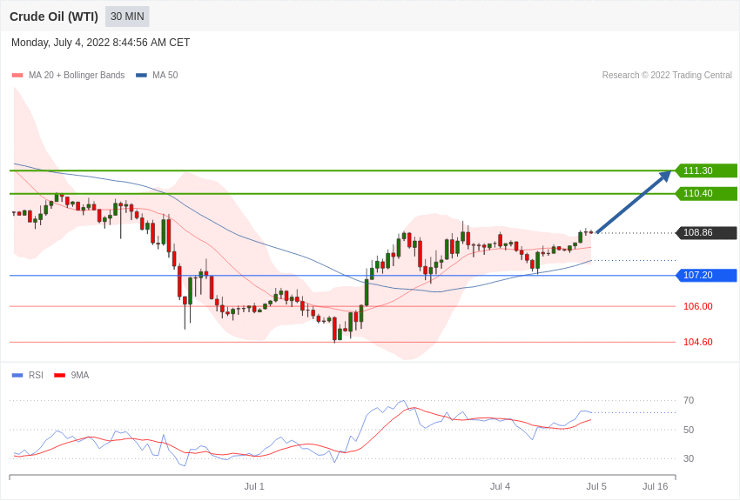This screenshot has height=501, width=740.
Task: Click the MA 50 legend label
Action: point(165,75)
